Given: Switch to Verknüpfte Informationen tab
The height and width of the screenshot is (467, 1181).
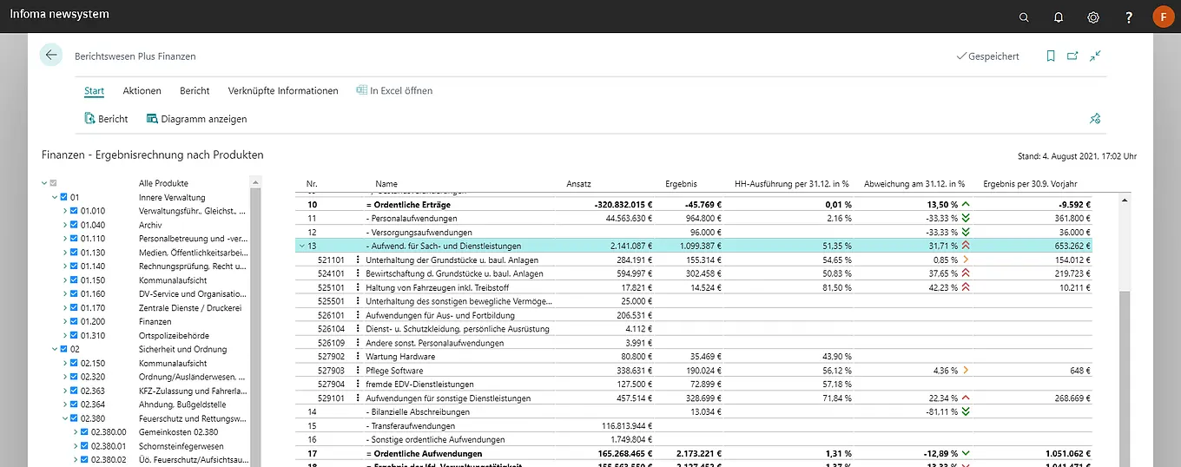Looking at the screenshot, I should [283, 91].
